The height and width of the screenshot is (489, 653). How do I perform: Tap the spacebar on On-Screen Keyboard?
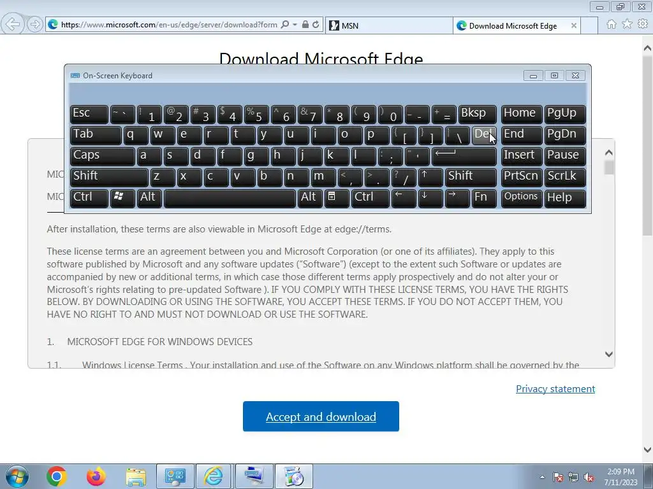pos(230,197)
